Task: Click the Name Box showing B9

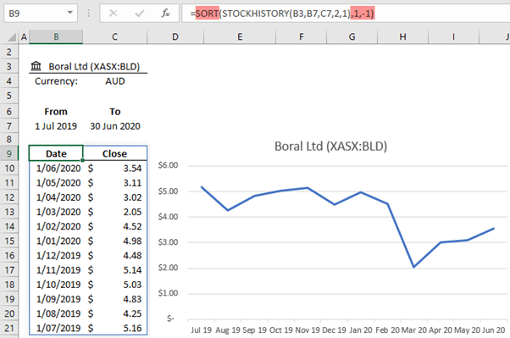Action: coord(41,14)
